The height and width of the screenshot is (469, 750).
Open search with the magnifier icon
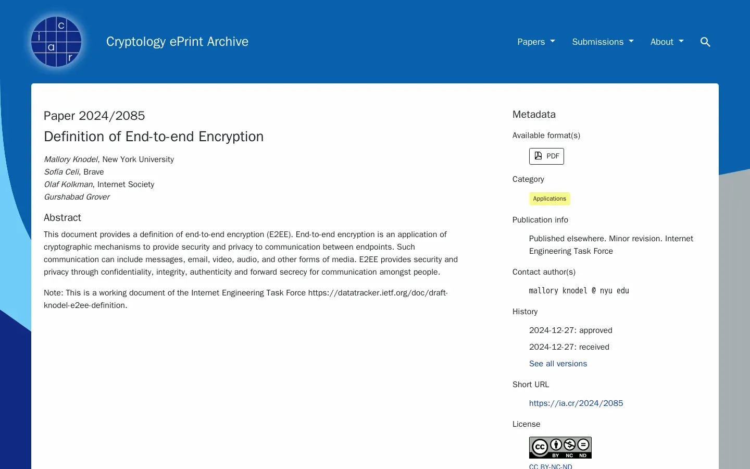705,42
